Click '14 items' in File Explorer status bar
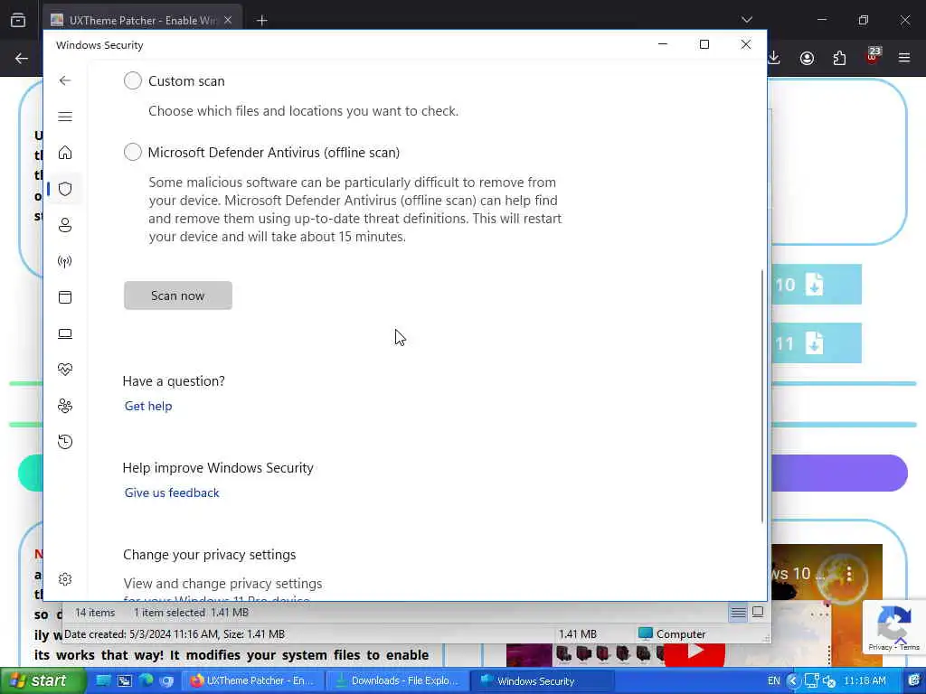The image size is (926, 694). 95,613
